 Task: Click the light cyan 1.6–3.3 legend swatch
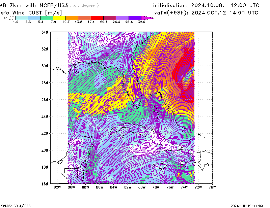[x=22, y=18]
